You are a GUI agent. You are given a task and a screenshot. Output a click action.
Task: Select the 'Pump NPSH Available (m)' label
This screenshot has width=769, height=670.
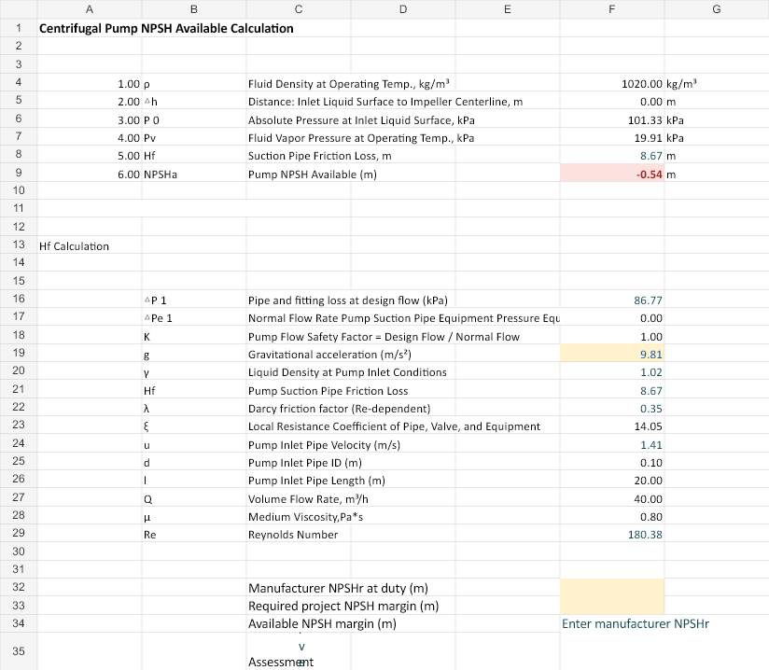313,174
